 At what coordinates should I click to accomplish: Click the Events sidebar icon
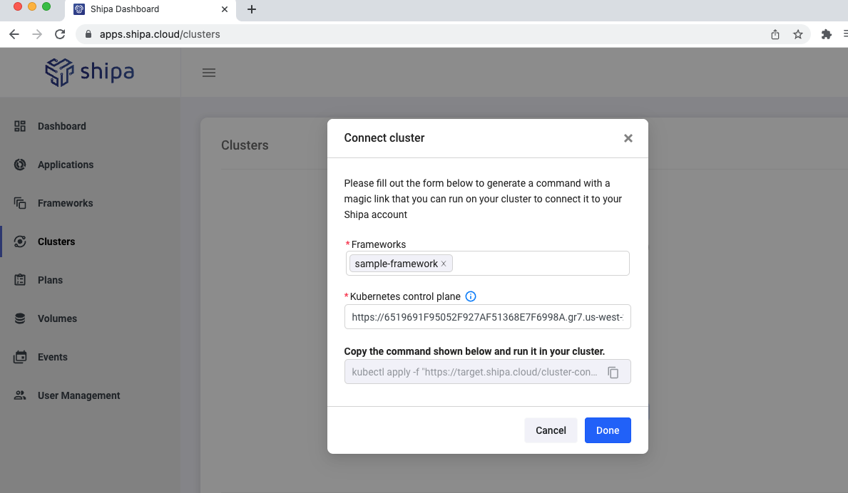(20, 357)
